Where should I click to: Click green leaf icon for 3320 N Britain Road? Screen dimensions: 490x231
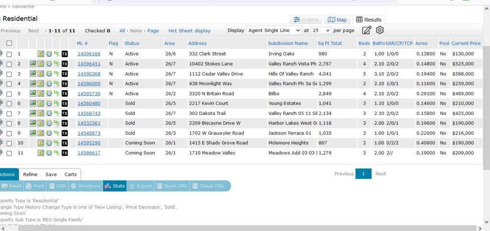click(x=56, y=93)
